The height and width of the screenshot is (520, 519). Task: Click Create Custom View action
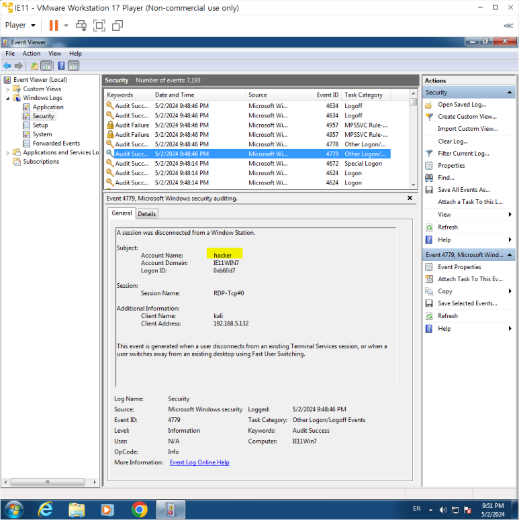[467, 116]
